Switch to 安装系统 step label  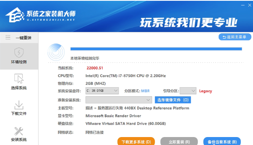coord(19,139)
